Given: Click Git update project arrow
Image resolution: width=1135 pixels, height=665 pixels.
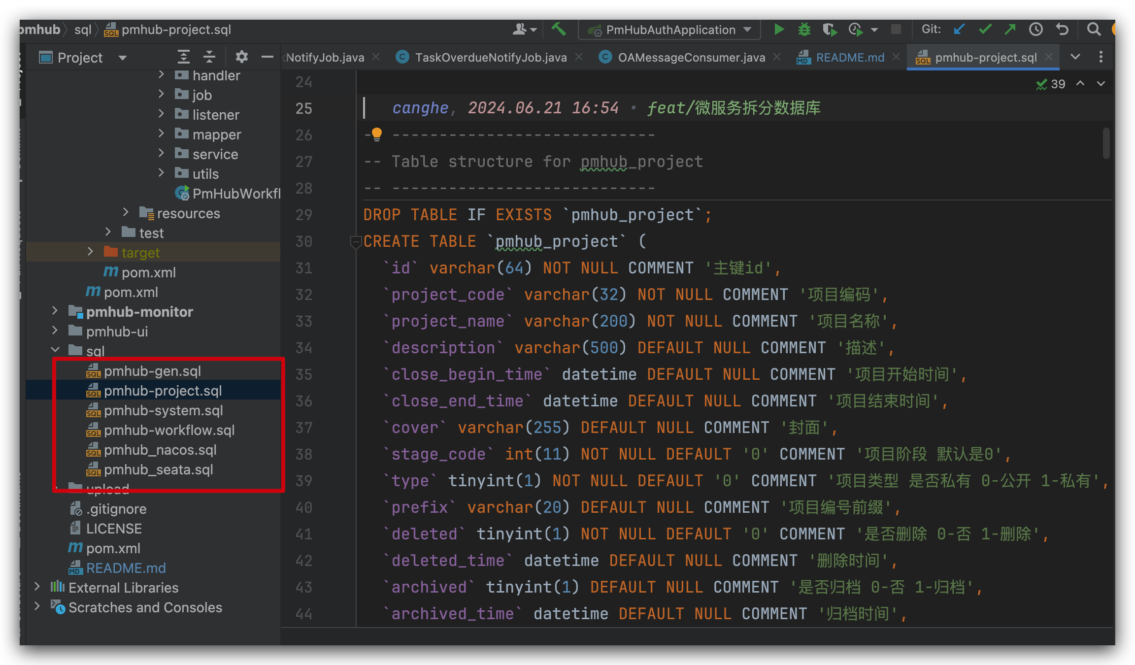Looking at the screenshot, I should coord(959,30).
